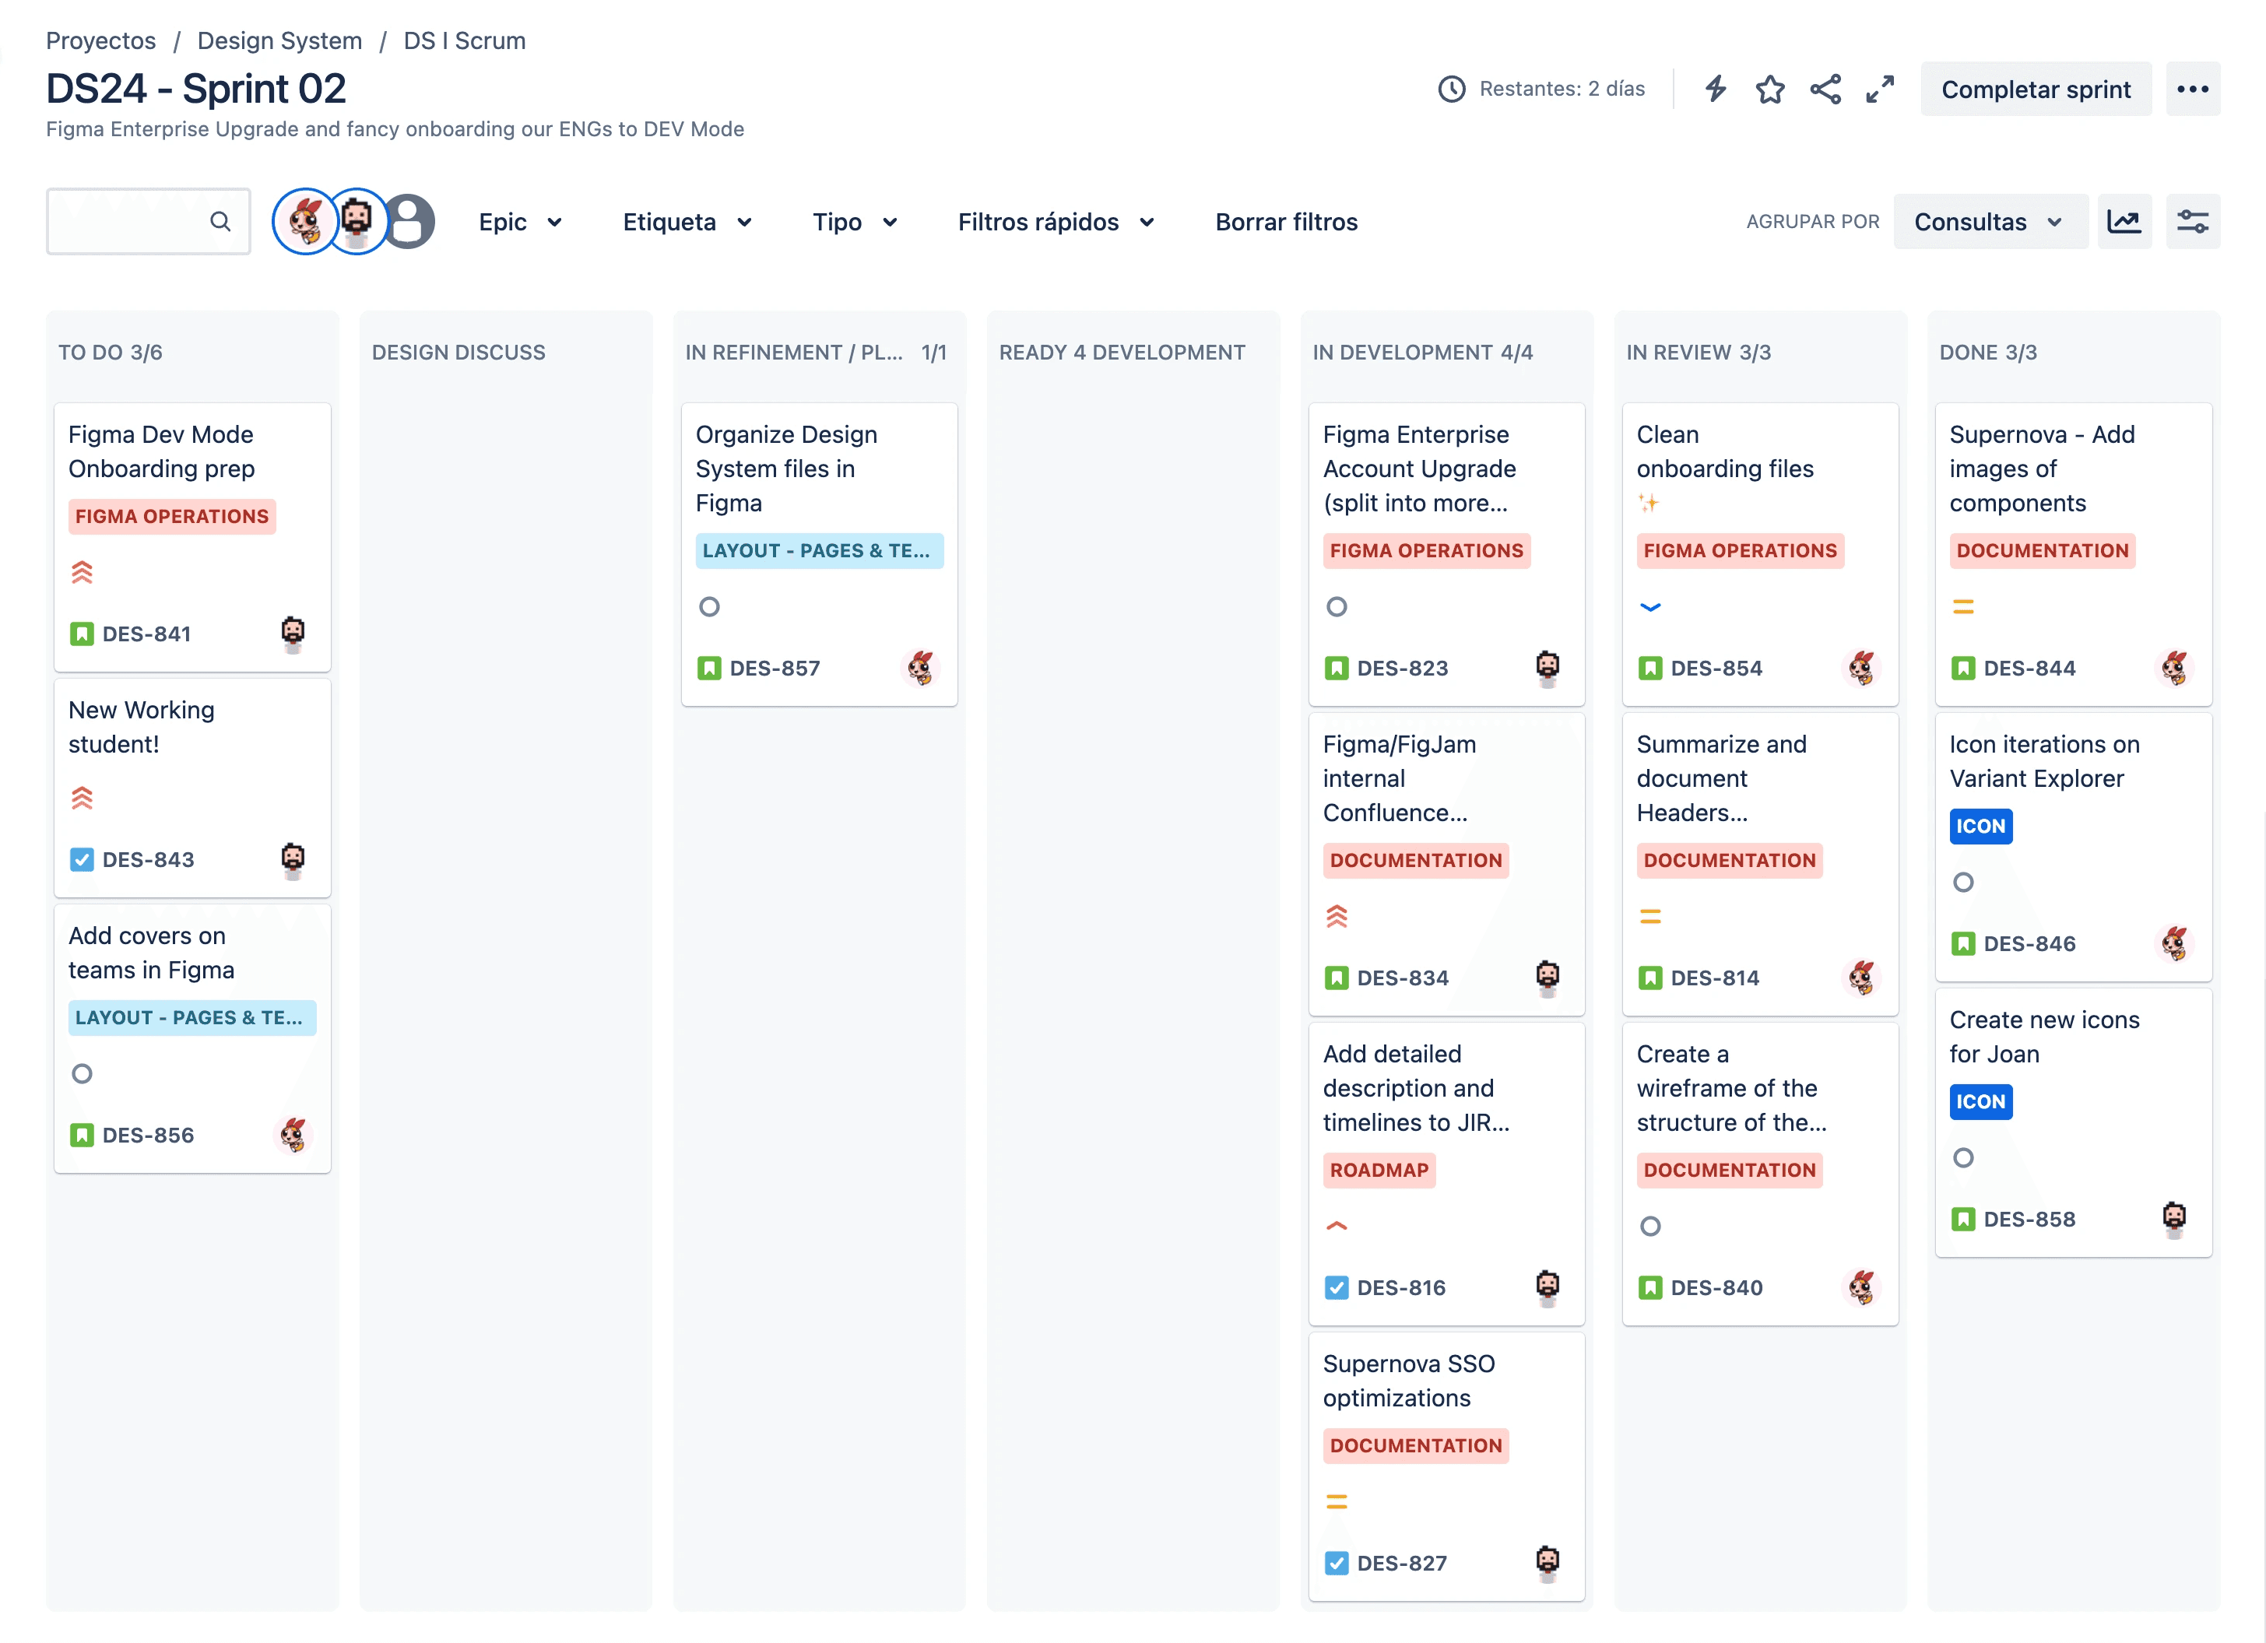The height and width of the screenshot is (1643, 2266).
Task: Open view settings sliders icon
Action: [x=2192, y=222]
